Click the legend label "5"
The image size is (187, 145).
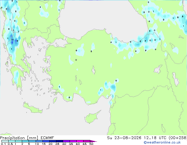(29, 144)
